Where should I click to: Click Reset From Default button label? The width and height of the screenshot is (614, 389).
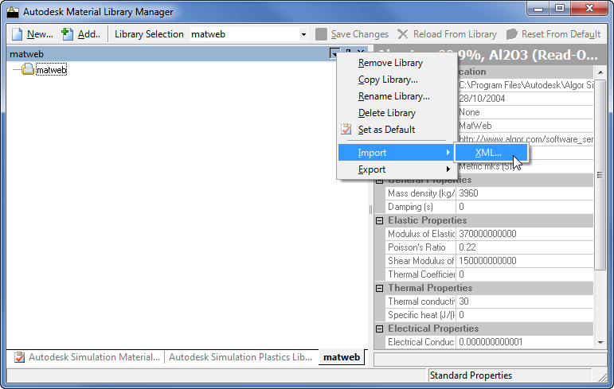pyautogui.click(x=561, y=34)
